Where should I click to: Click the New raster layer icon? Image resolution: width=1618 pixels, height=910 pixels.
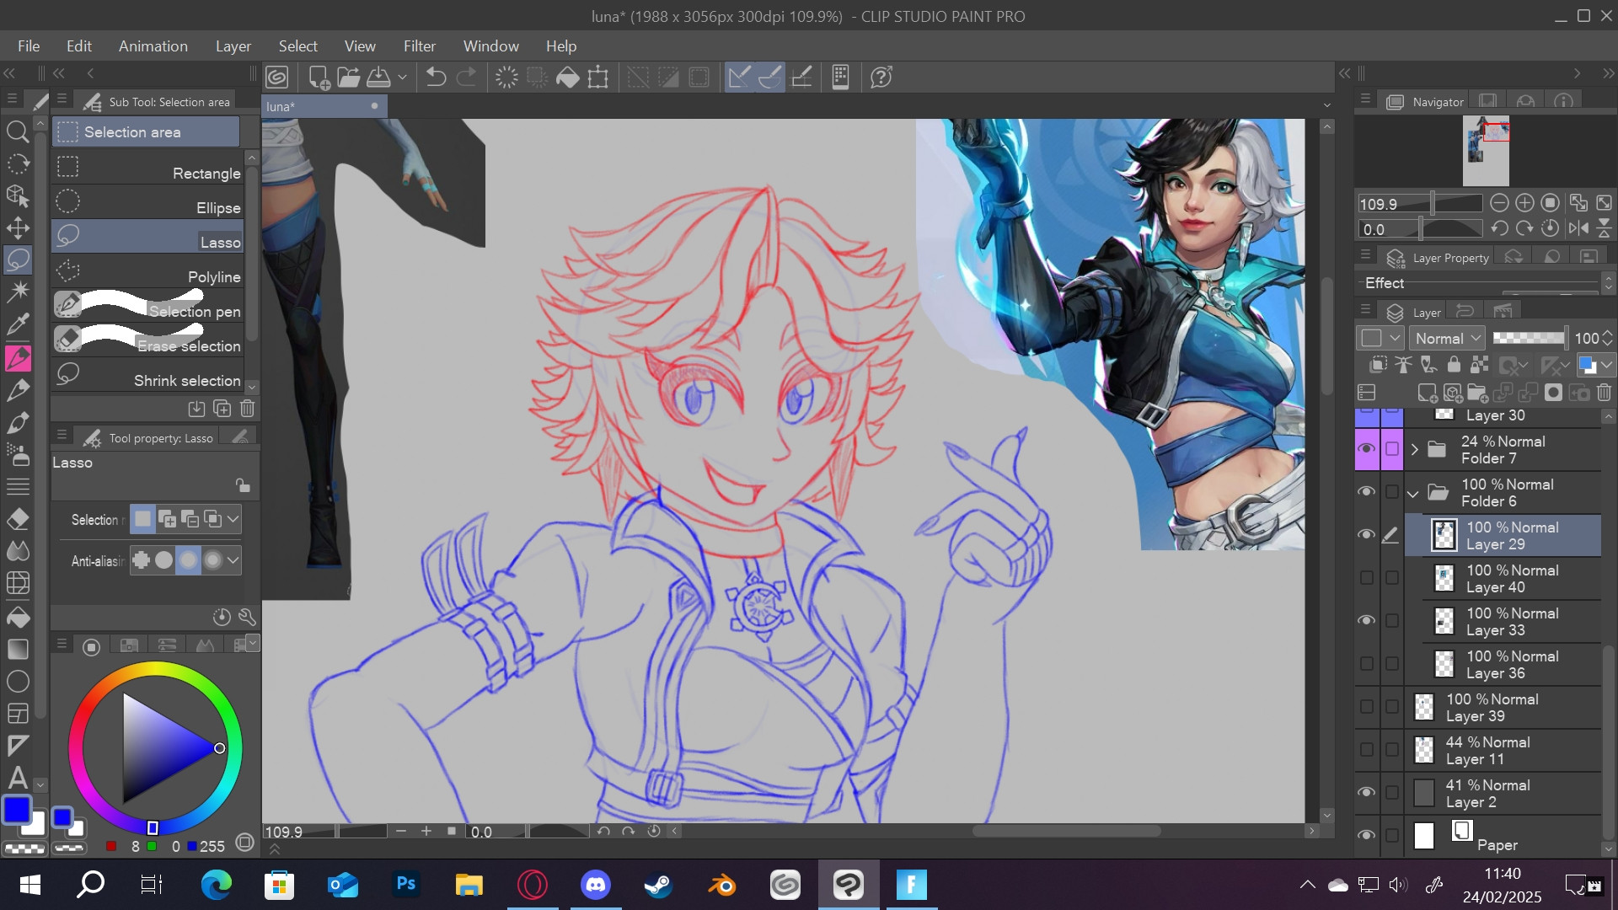coord(1427,393)
